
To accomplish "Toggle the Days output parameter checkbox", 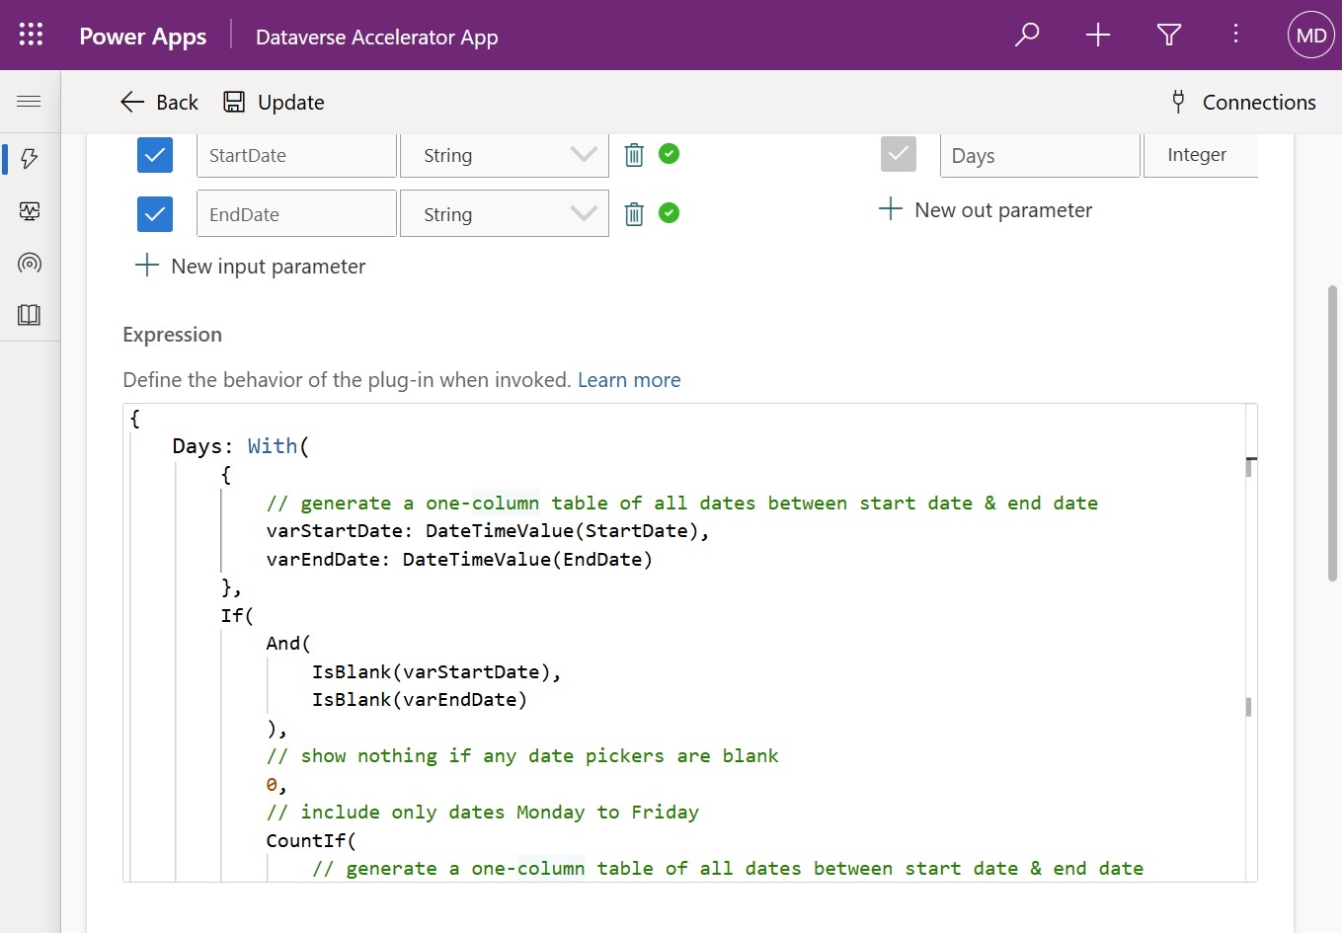I will point(899,154).
